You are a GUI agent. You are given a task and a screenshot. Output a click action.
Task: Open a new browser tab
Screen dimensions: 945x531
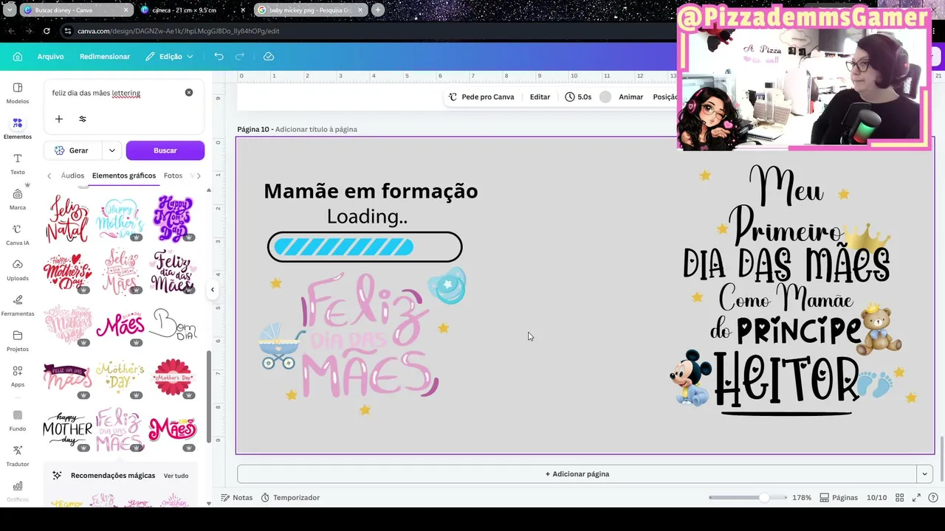[x=378, y=10]
